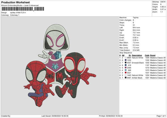
Task: Select the 'Colorway 1' value
Action: click(x=15, y=15)
